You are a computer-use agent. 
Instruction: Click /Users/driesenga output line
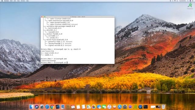click(x=48, y=61)
